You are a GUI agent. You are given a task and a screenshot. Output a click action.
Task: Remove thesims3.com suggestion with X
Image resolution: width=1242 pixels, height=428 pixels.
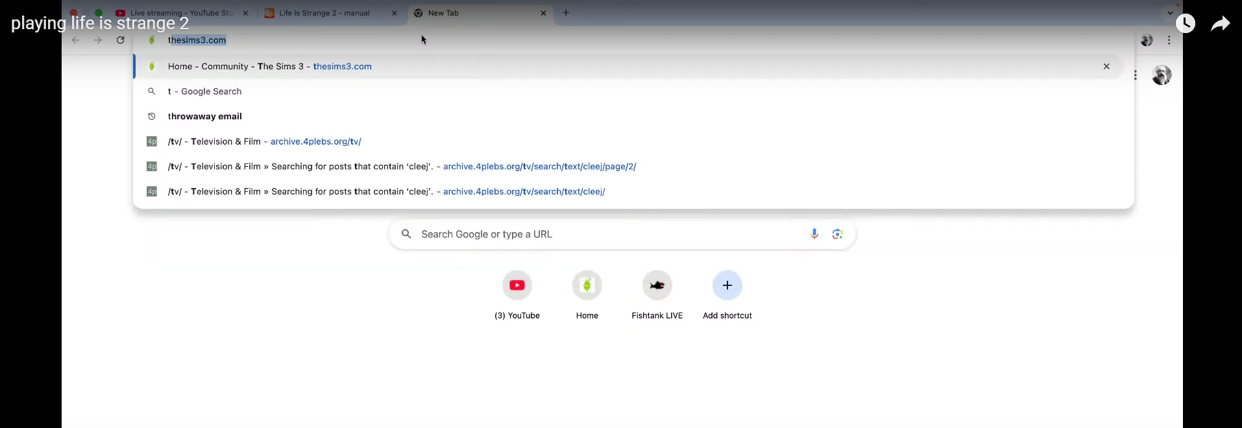1106,67
